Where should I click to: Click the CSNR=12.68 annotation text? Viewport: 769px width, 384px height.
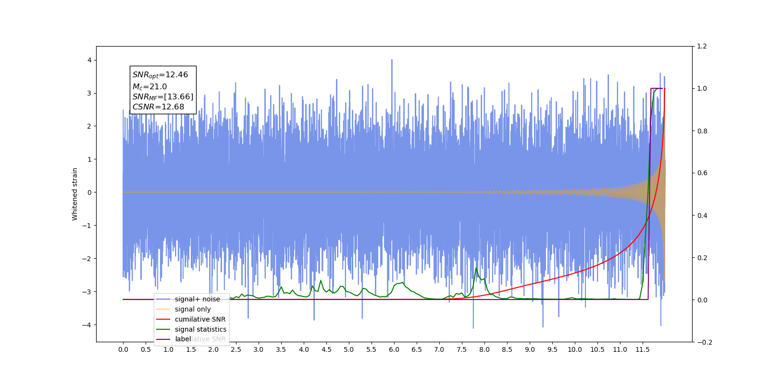click(x=158, y=107)
